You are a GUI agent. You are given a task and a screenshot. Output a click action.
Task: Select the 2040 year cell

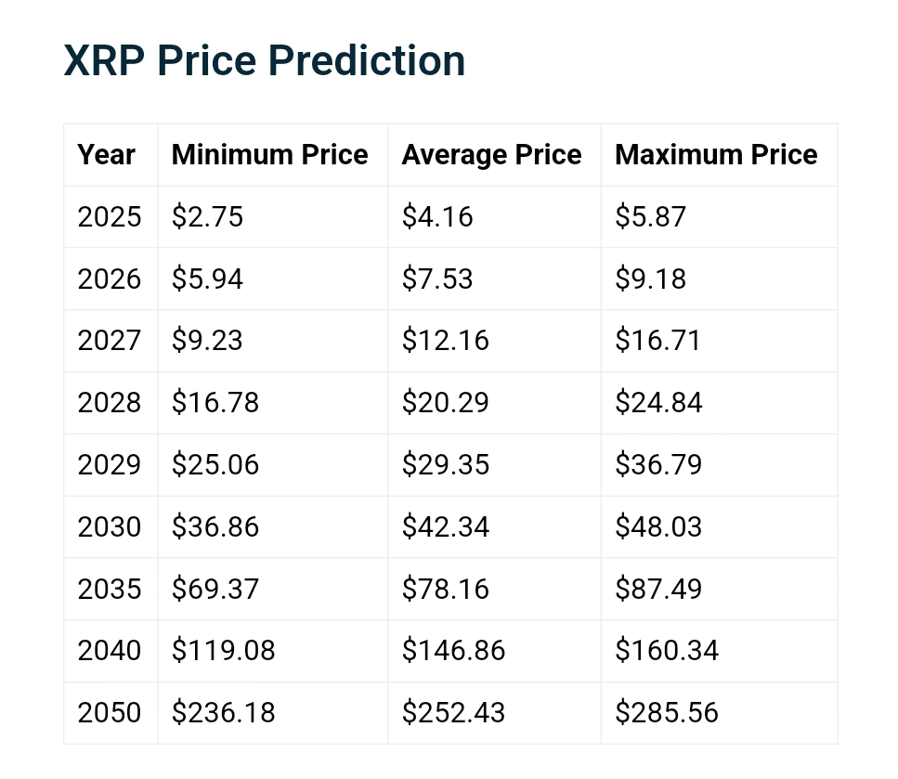click(x=110, y=650)
